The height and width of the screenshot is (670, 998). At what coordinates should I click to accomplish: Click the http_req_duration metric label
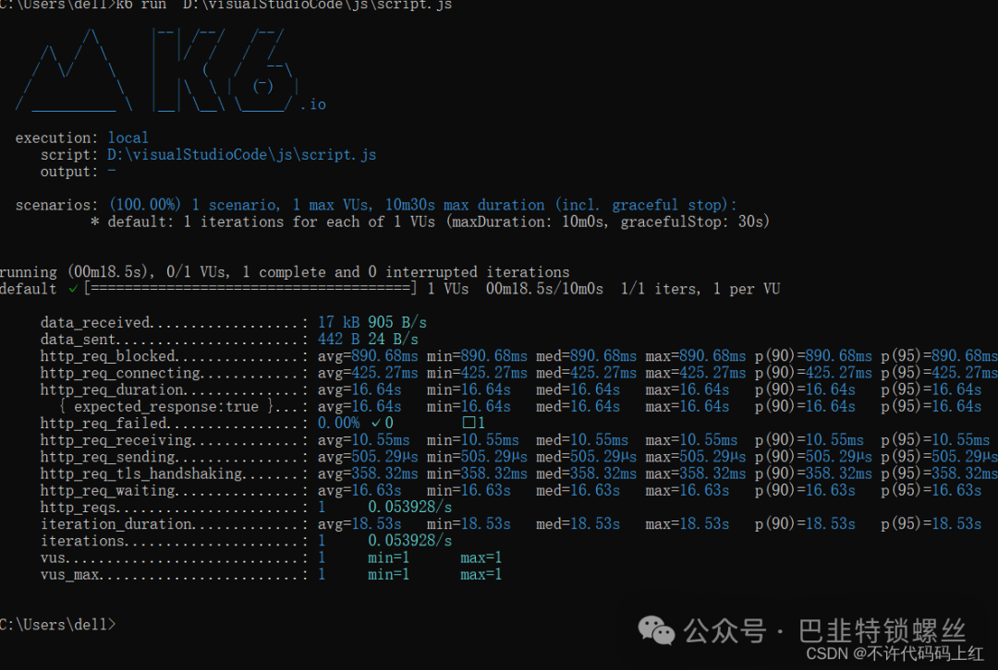112,389
